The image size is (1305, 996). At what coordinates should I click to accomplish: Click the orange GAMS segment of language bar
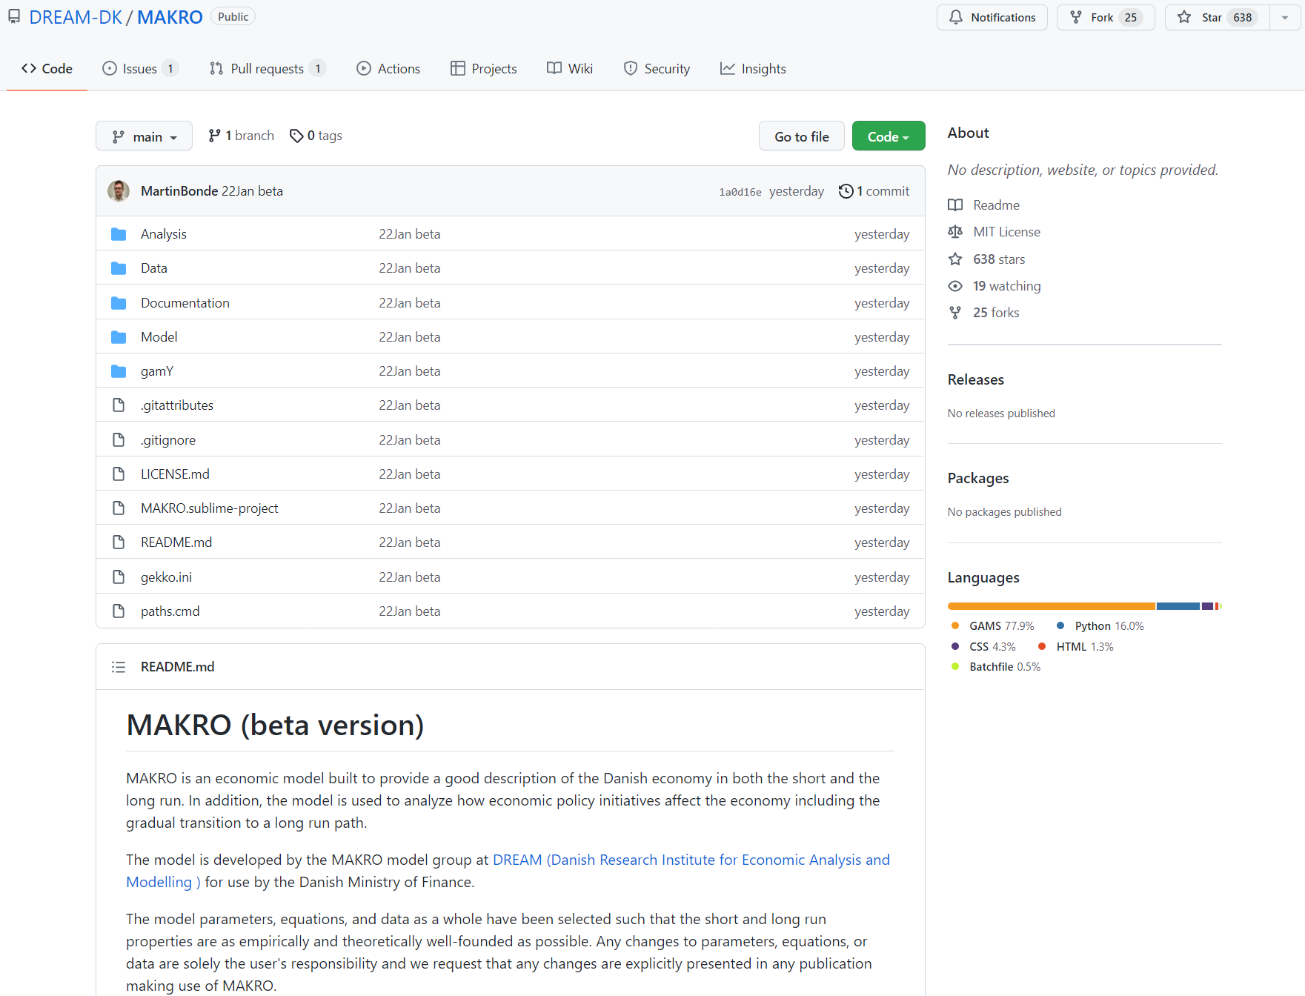[x=1050, y=606]
